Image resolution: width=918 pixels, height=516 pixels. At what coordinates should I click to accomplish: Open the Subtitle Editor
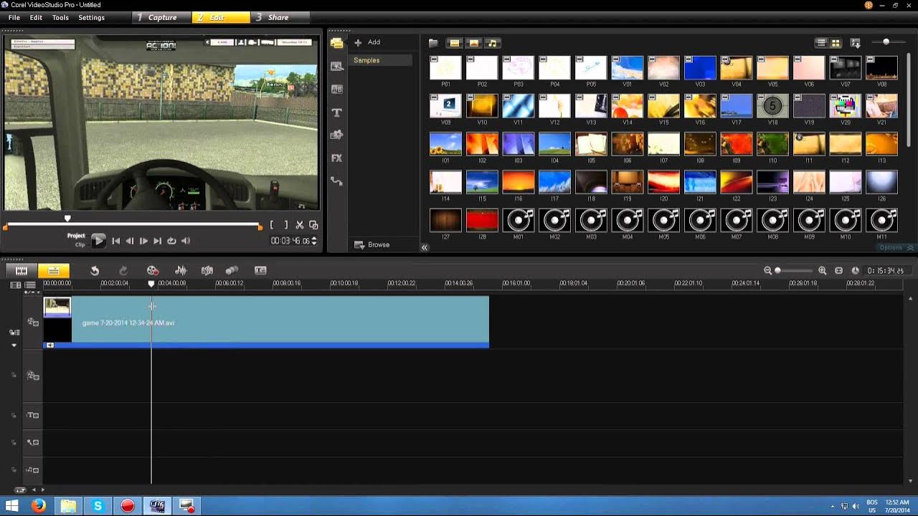pyautogui.click(x=260, y=270)
